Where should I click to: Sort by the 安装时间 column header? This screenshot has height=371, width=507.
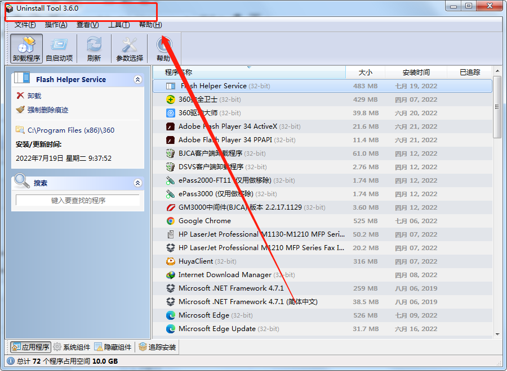(416, 73)
